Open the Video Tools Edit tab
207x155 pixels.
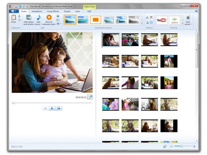tap(89, 11)
